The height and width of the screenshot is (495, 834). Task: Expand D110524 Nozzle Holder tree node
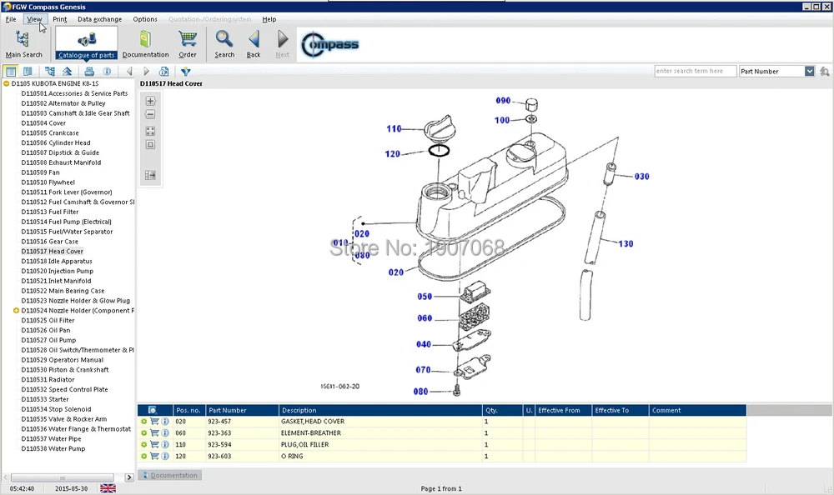(17, 311)
